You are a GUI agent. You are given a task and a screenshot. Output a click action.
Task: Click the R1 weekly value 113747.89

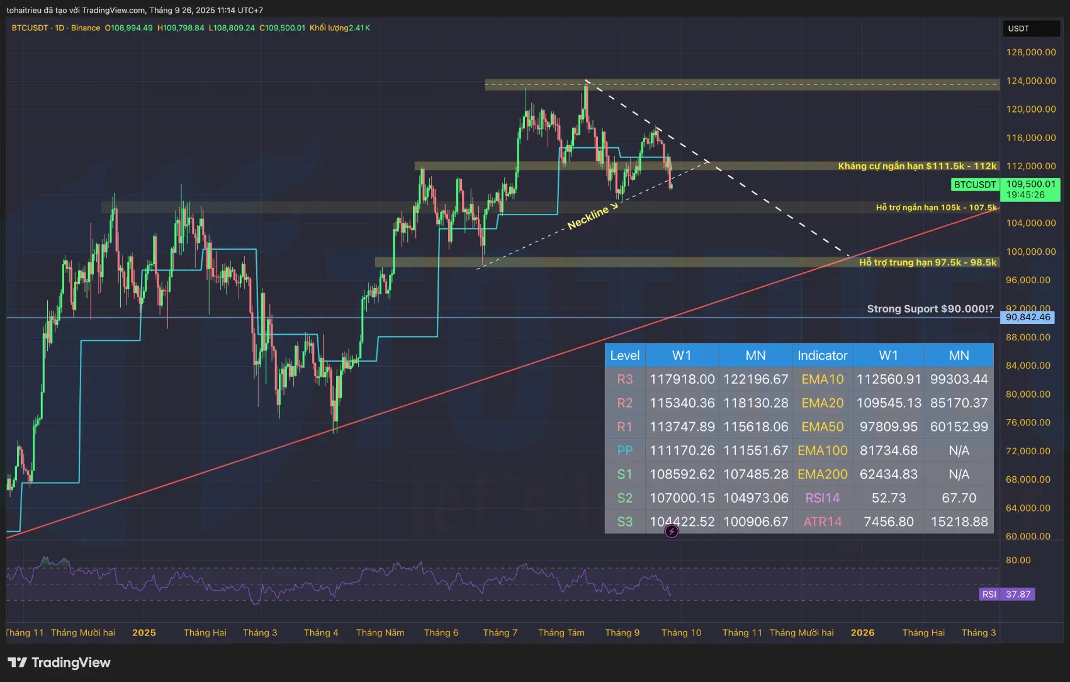[x=682, y=427]
